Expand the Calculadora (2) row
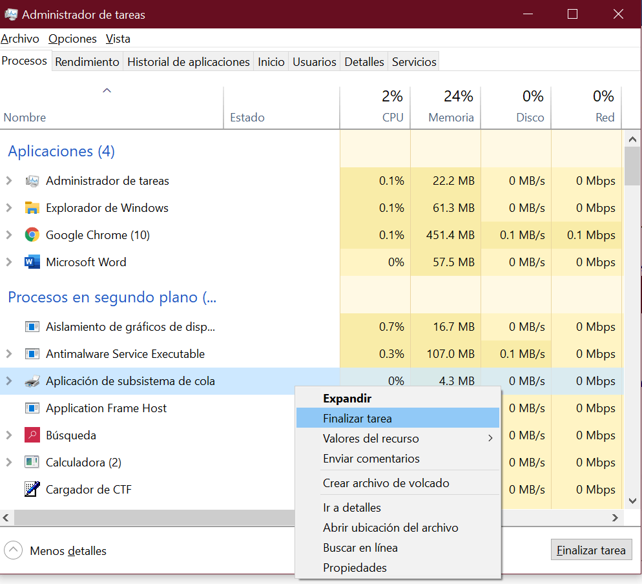The width and height of the screenshot is (642, 584). pos(9,462)
